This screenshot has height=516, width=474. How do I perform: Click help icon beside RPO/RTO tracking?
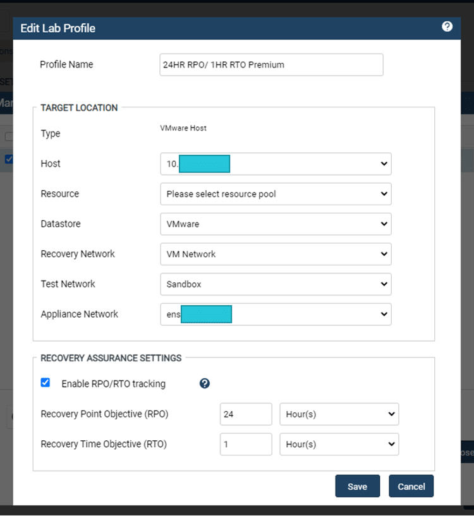point(205,383)
